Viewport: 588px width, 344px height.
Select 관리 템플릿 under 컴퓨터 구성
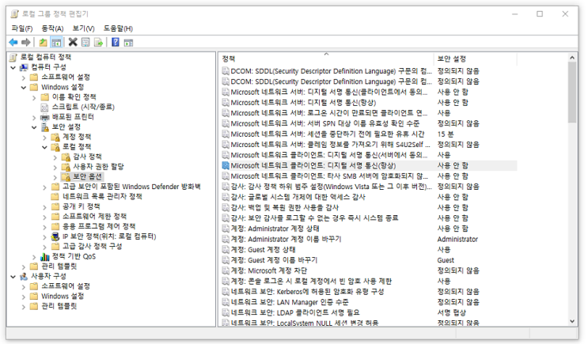click(59, 267)
